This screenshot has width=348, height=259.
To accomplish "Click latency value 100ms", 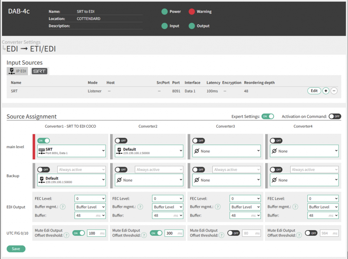I will coord(212,91).
